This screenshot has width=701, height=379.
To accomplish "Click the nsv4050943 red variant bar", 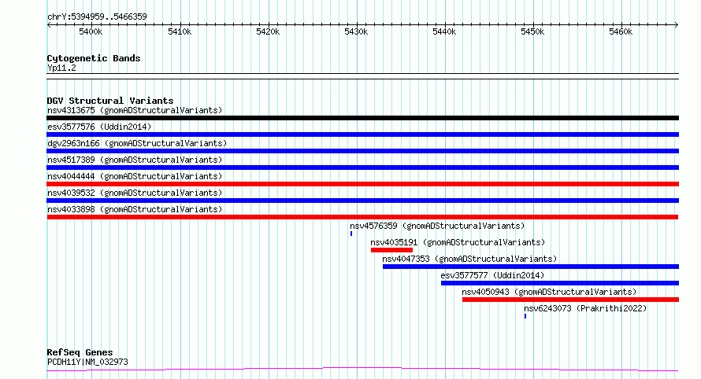I will coord(570,300).
